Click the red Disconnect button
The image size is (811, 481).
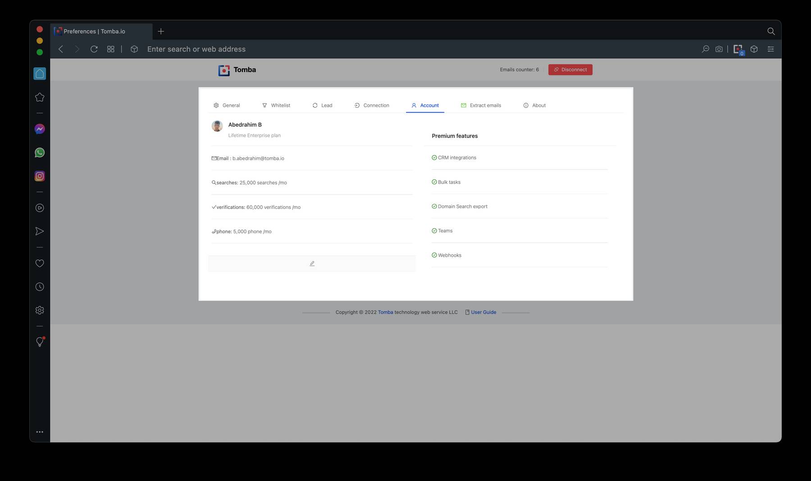pos(570,70)
